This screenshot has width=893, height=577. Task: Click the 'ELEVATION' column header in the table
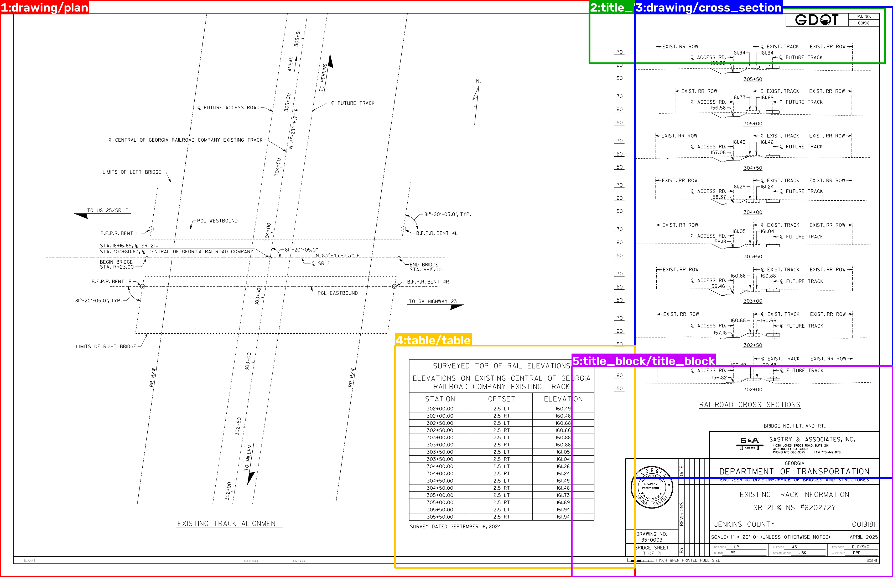(x=563, y=399)
